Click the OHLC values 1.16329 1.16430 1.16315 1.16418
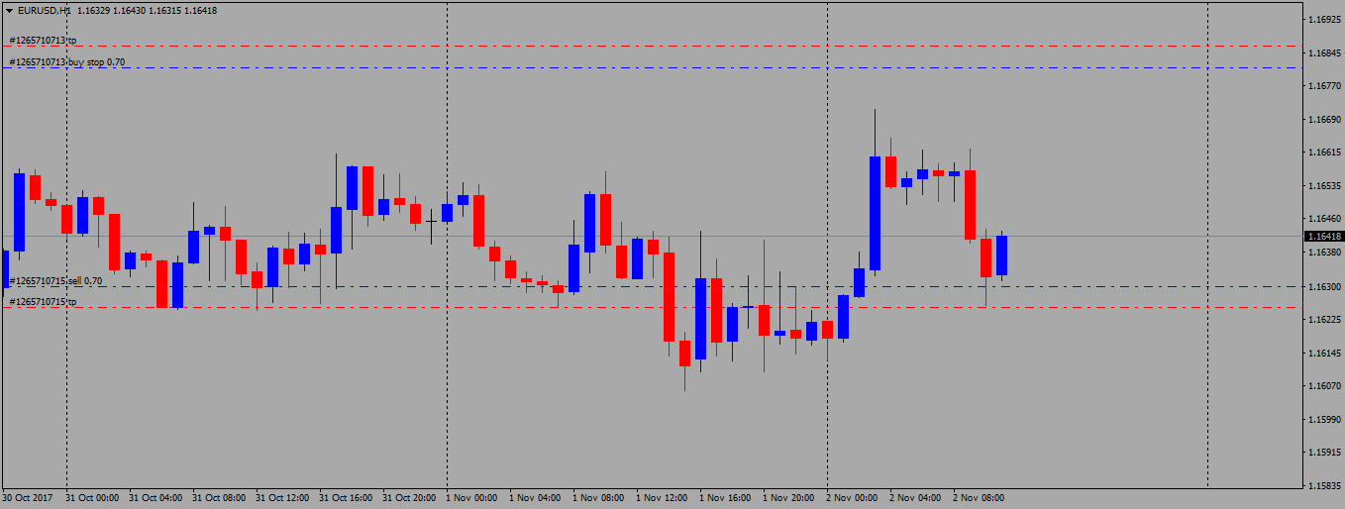This screenshot has width=1345, height=509. click(146, 10)
